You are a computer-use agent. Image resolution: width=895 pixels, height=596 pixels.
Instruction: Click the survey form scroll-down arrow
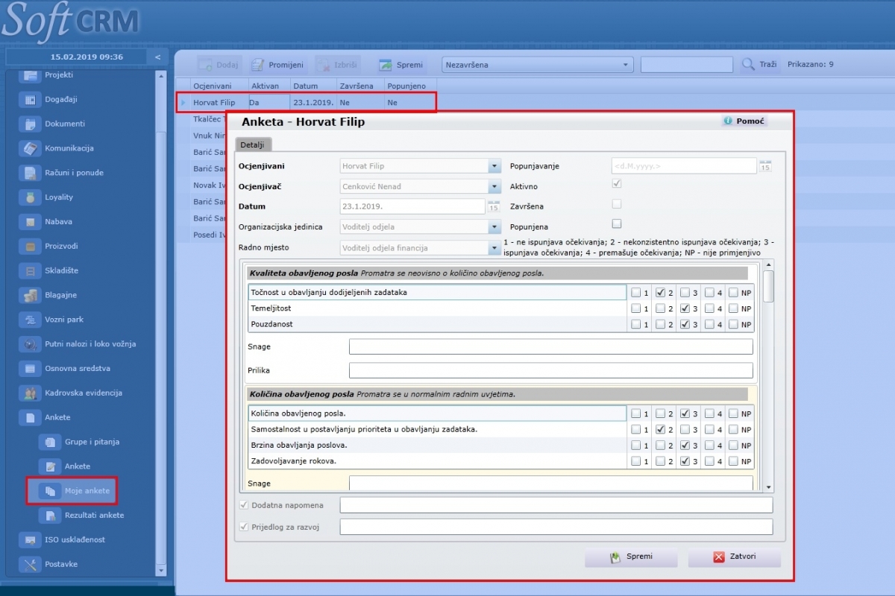point(769,486)
